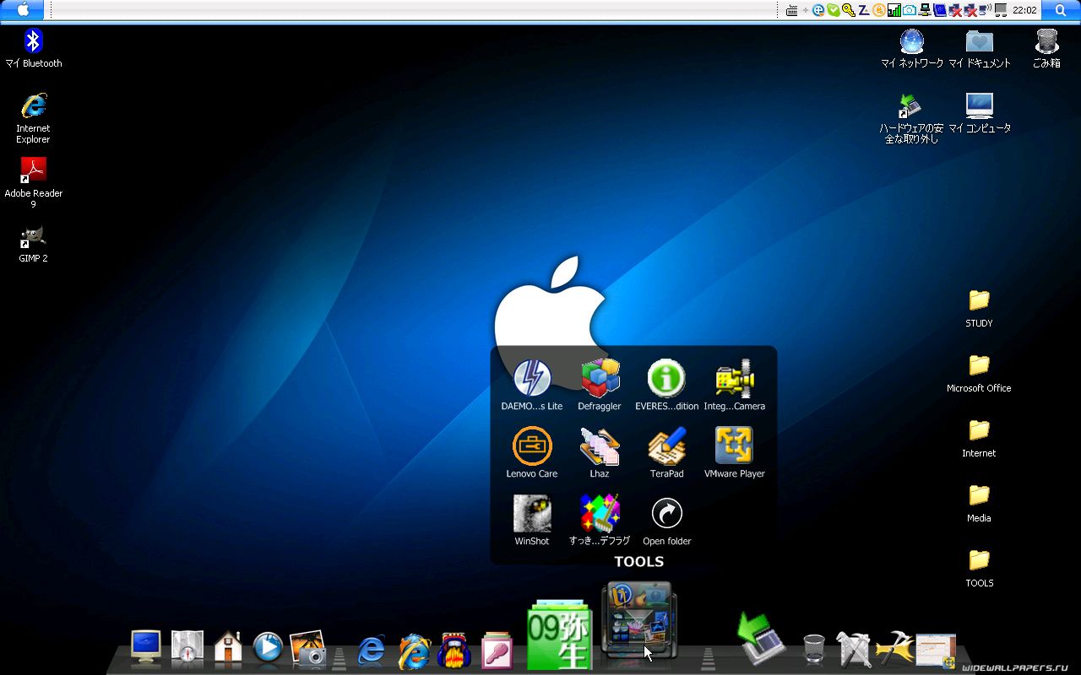The width and height of the screenshot is (1081, 675).
Task: Click the safely remove hardware desktop shortcut
Action: click(911, 118)
